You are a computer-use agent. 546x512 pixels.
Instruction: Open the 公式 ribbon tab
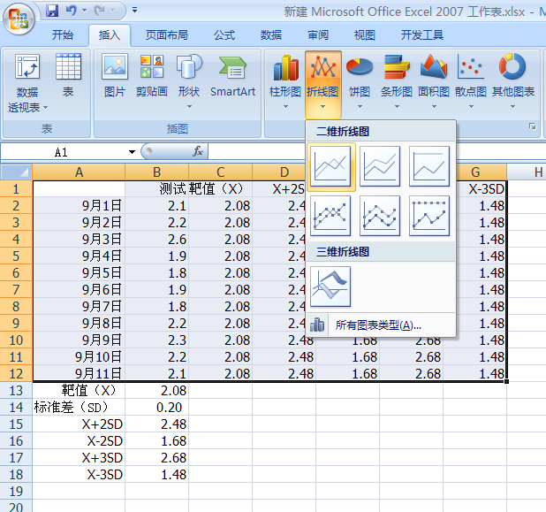(224, 35)
